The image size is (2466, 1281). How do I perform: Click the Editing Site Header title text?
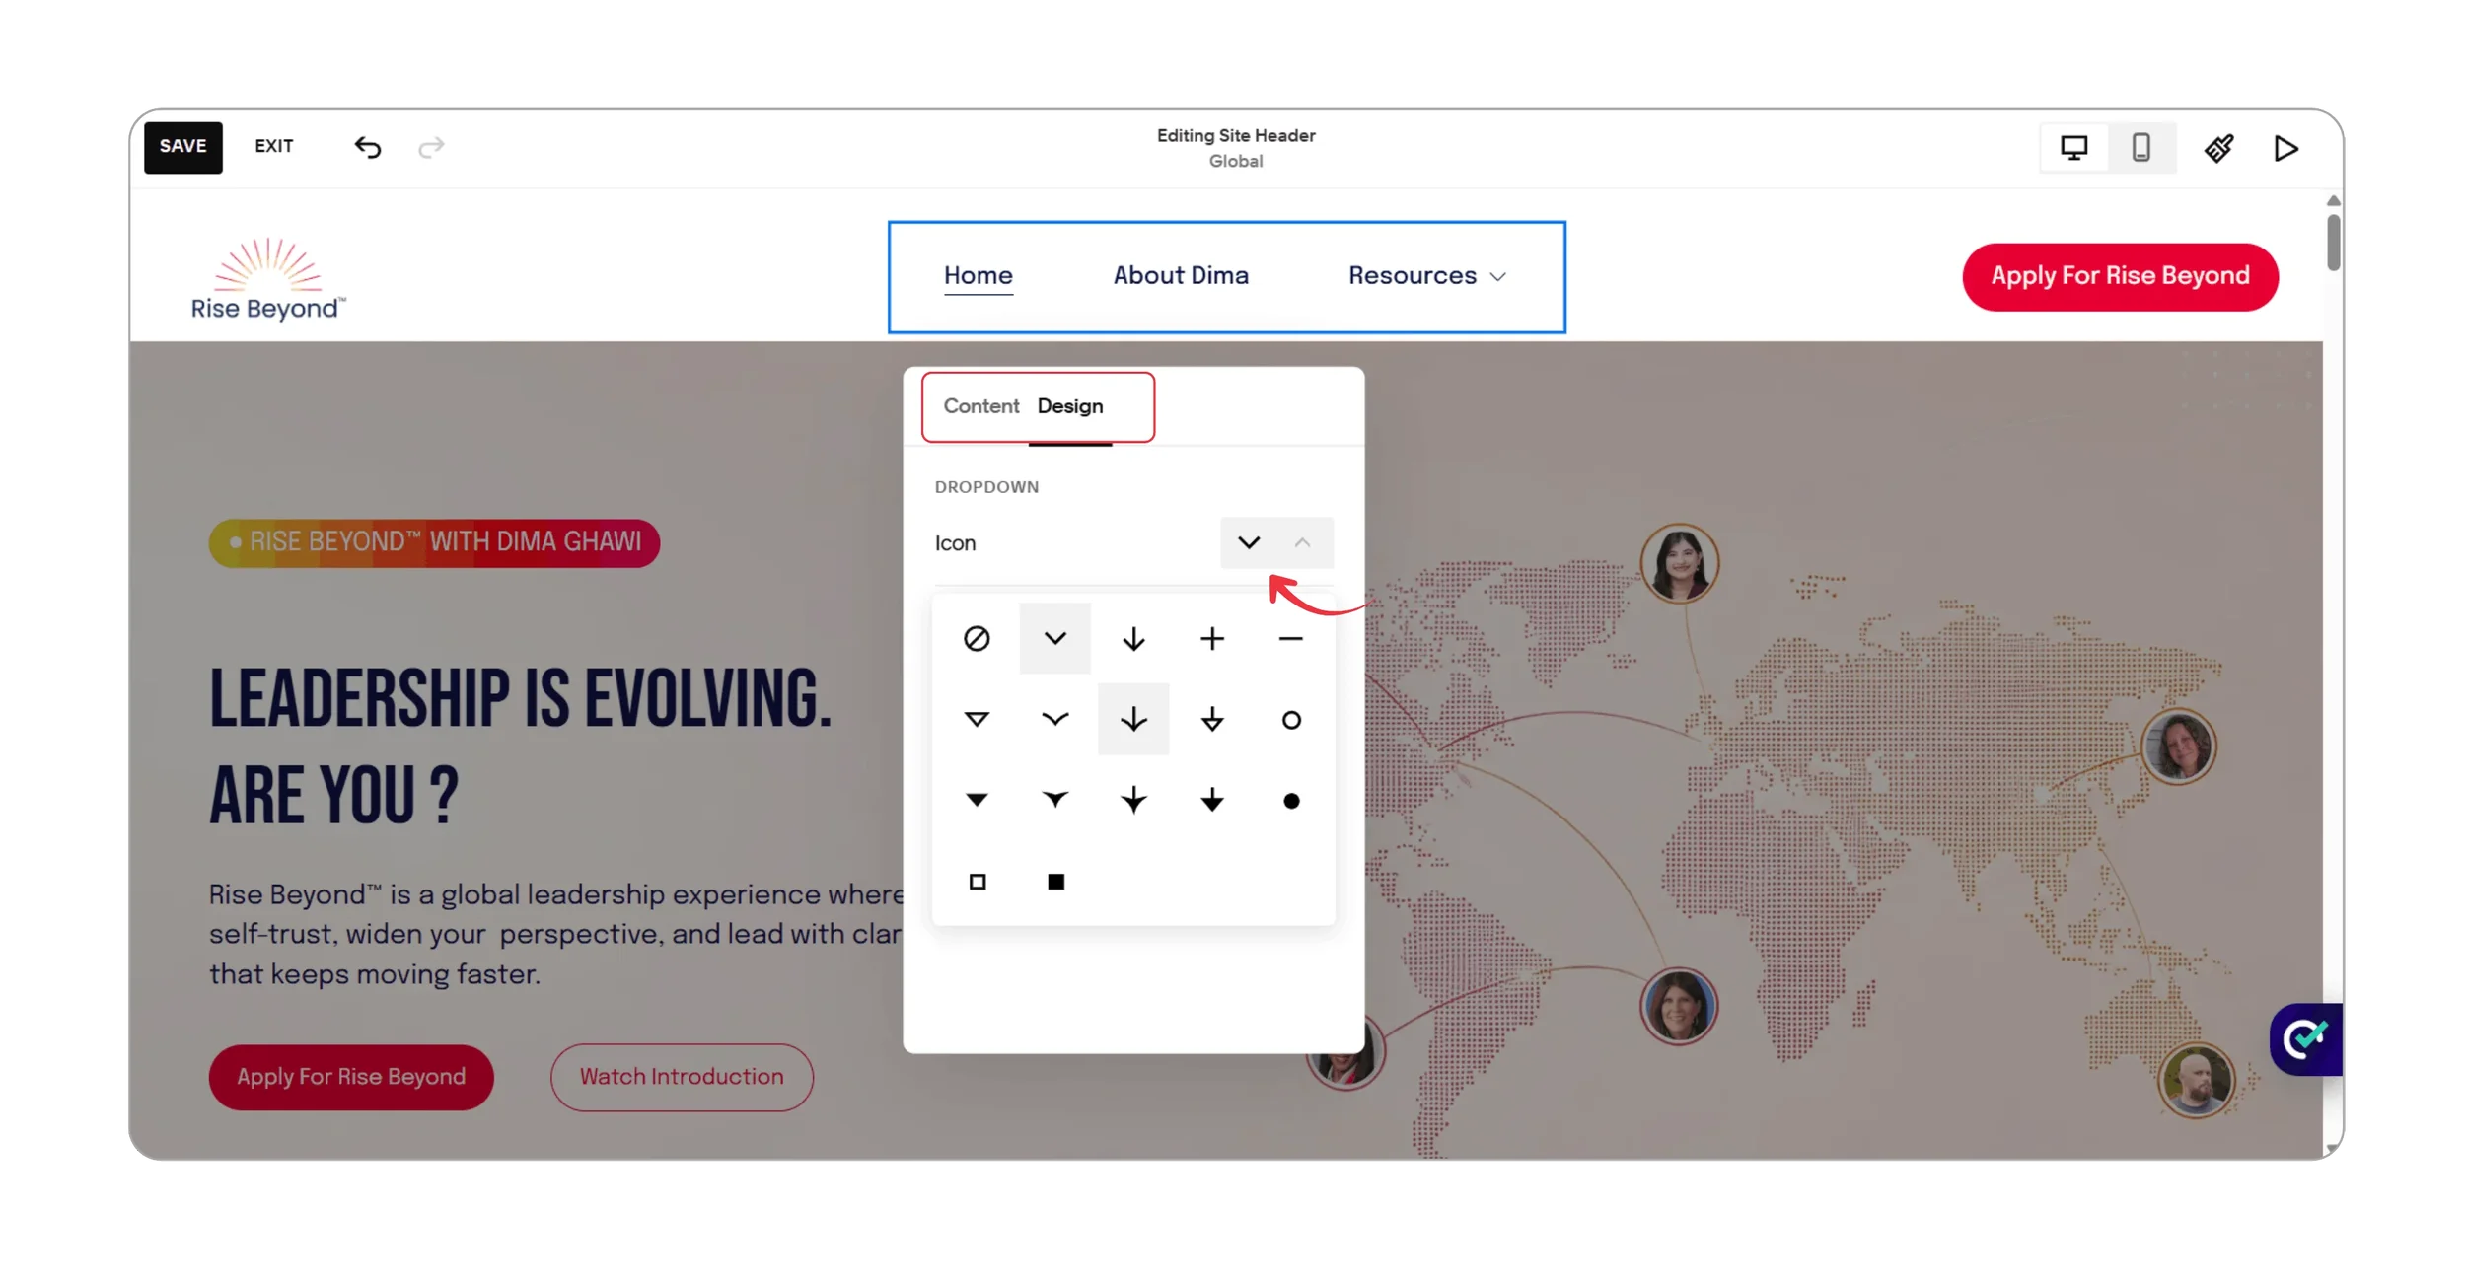click(1236, 135)
